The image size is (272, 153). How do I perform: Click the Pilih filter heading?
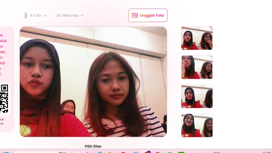(x=93, y=146)
